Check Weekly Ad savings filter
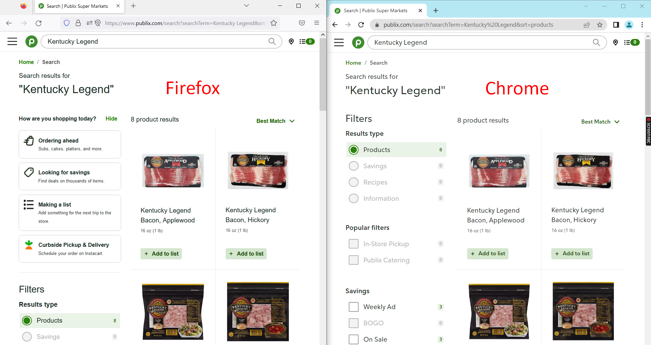Image resolution: width=651 pixels, height=345 pixels. [x=353, y=307]
